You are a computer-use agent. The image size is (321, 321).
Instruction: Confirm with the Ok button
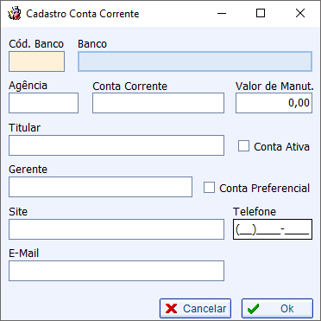coord(277,309)
